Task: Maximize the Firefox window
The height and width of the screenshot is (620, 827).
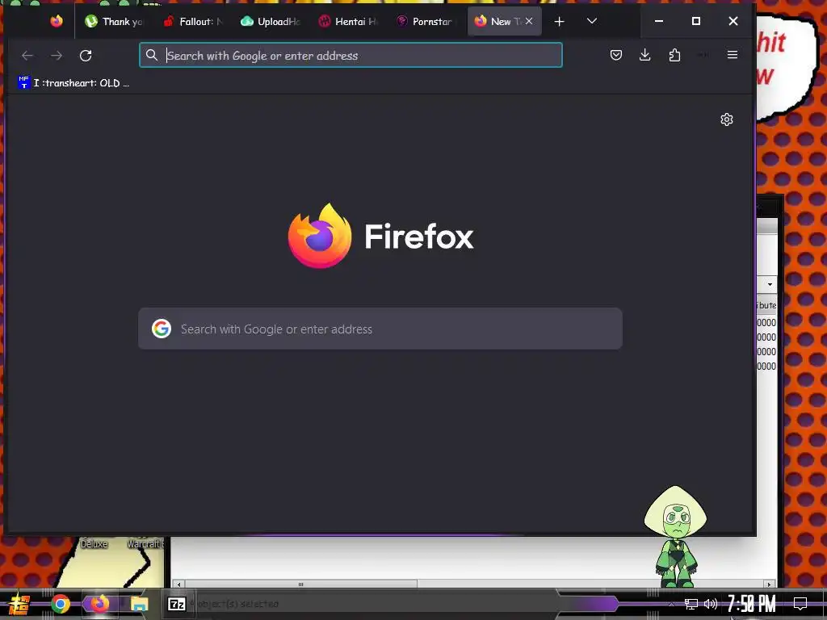Action: coord(696,21)
